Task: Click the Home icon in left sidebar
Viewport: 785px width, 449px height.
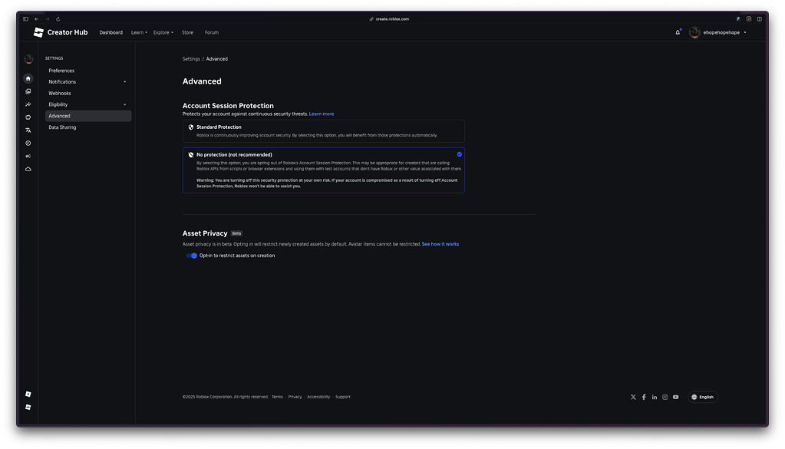Action: [x=28, y=78]
